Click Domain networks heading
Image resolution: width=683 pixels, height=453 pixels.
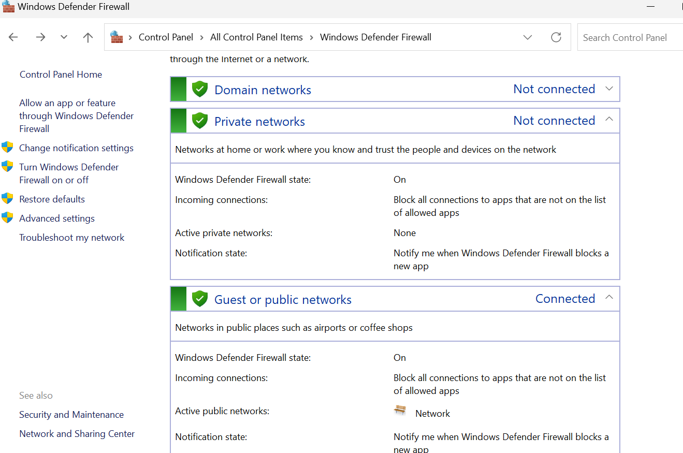(x=263, y=90)
